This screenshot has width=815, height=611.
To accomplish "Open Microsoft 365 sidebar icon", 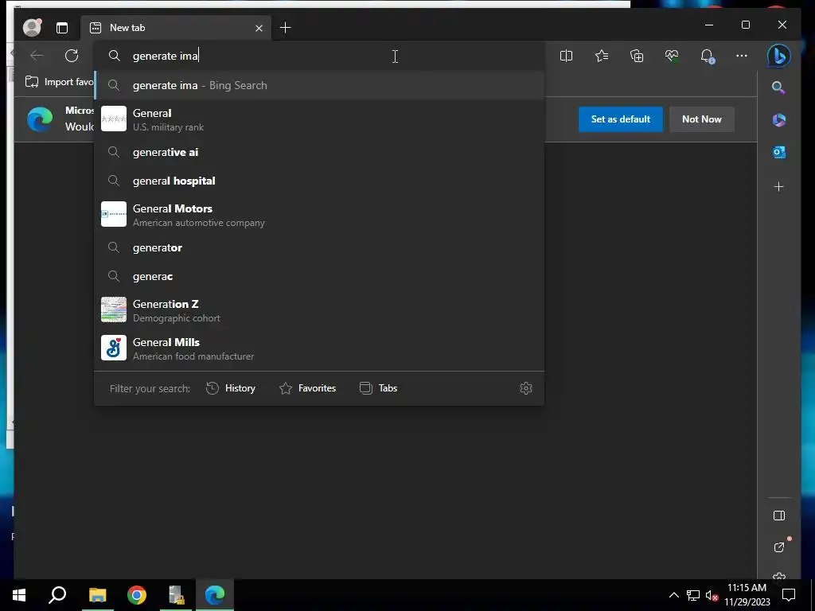I will click(778, 120).
